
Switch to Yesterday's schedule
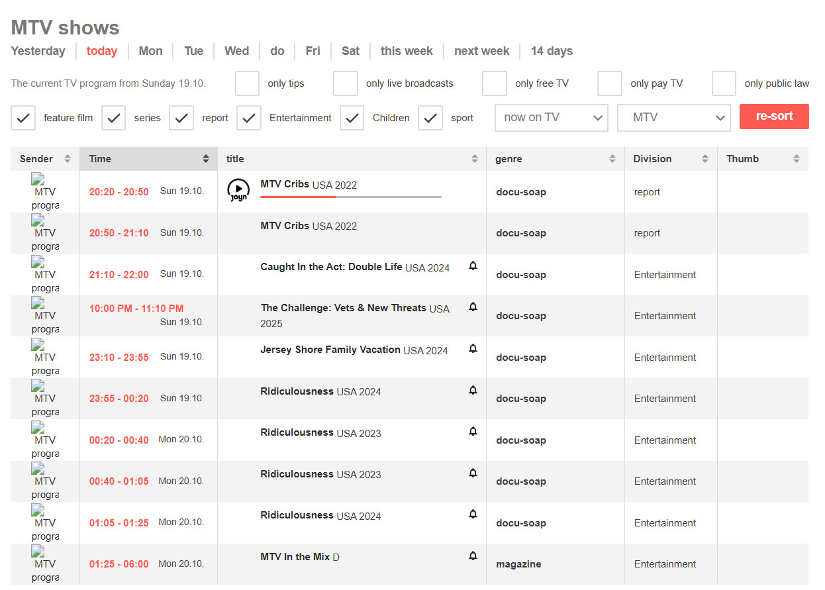point(38,51)
